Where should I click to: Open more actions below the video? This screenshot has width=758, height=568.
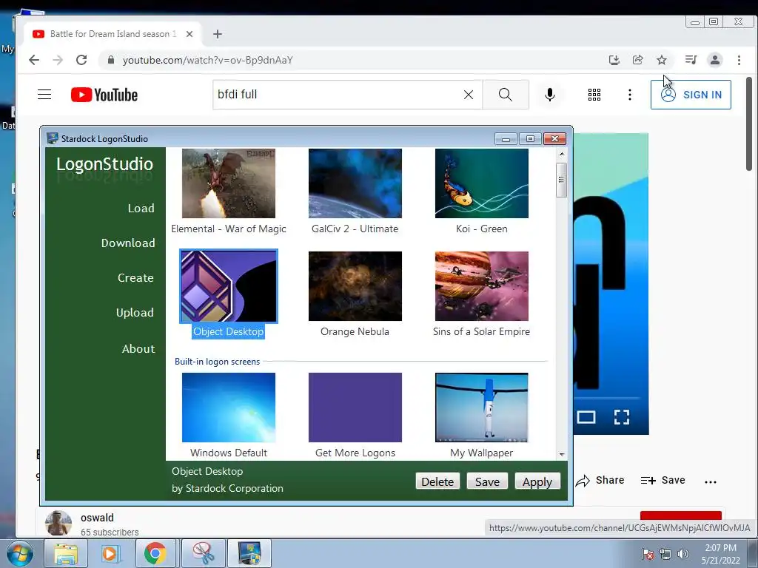pos(710,481)
